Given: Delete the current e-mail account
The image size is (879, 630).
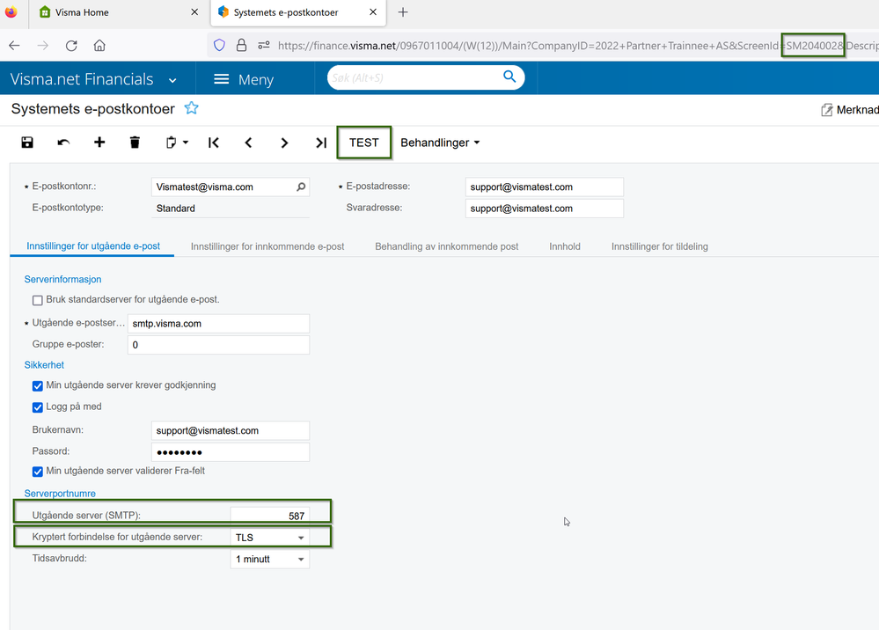Looking at the screenshot, I should pos(135,143).
